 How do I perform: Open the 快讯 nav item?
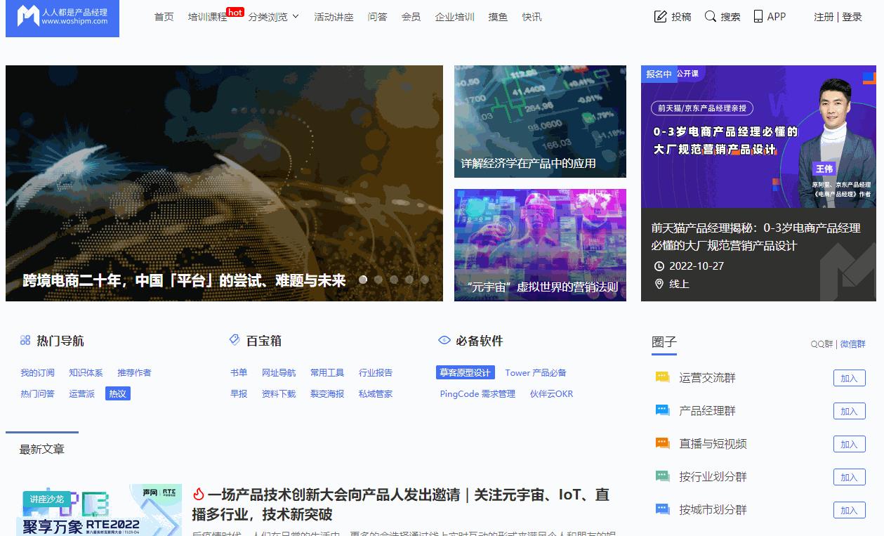click(532, 17)
